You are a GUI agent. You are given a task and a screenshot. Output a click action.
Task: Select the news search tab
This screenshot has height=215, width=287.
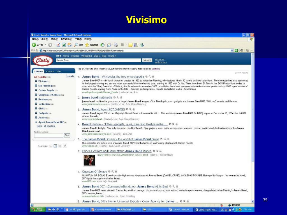pyautogui.click(x=66, y=56)
